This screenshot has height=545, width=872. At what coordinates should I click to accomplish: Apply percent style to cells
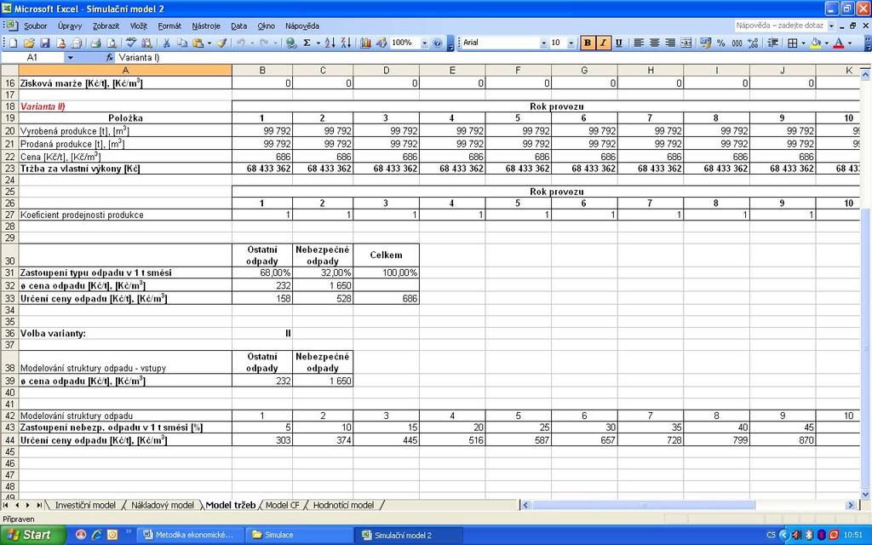point(720,43)
